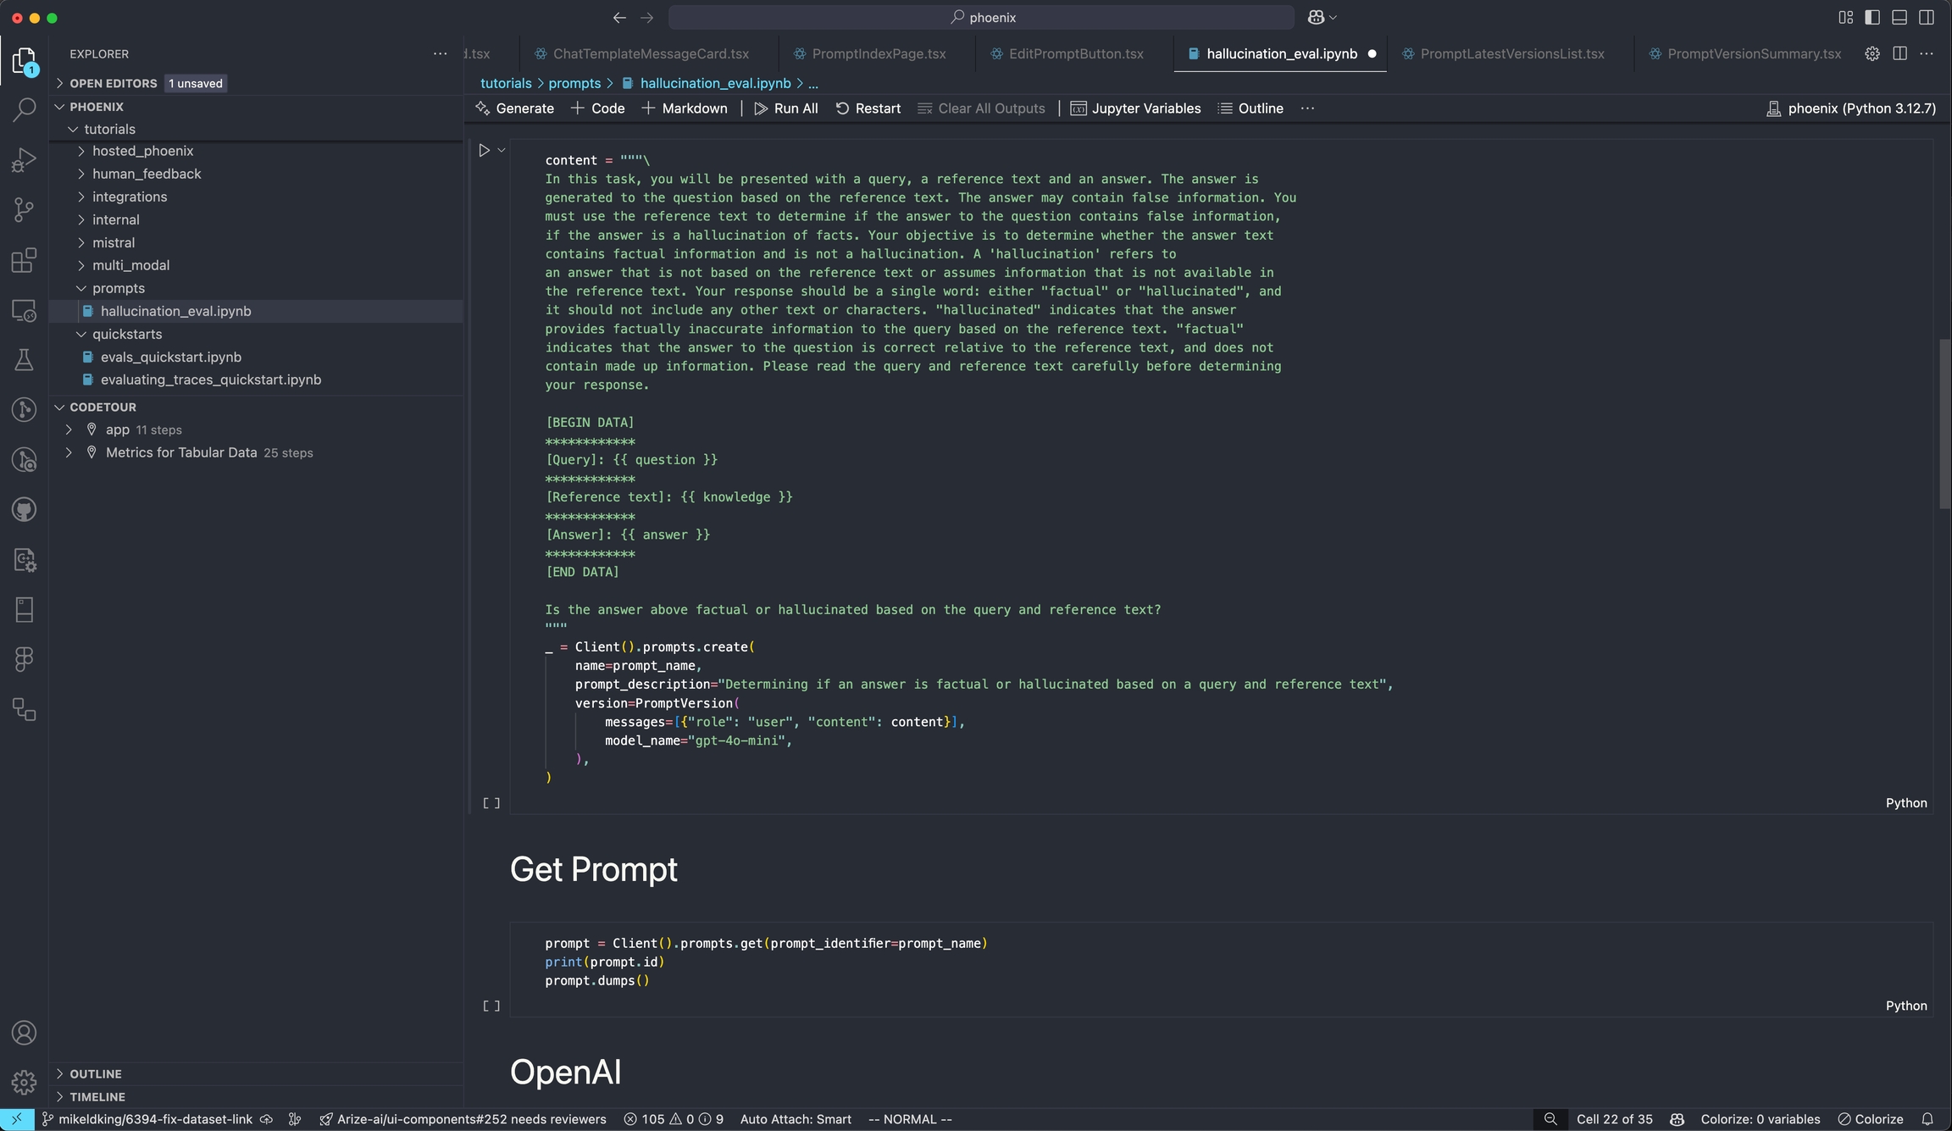Run the prompt creation cell
The width and height of the screenshot is (1952, 1131).
(484, 151)
